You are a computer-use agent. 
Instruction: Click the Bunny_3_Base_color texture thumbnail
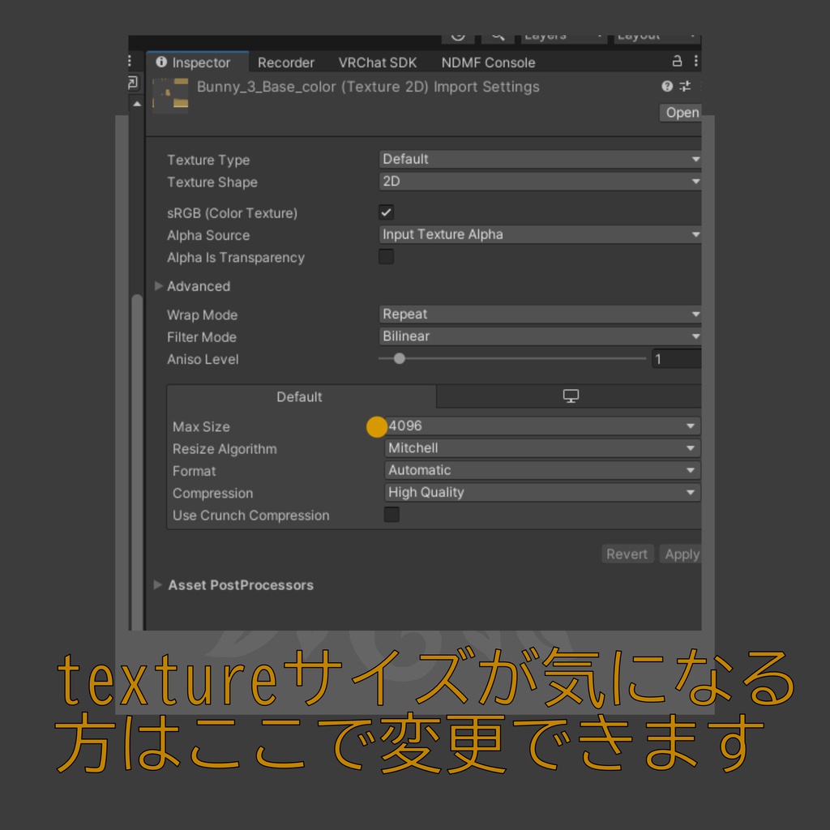pyautogui.click(x=170, y=93)
